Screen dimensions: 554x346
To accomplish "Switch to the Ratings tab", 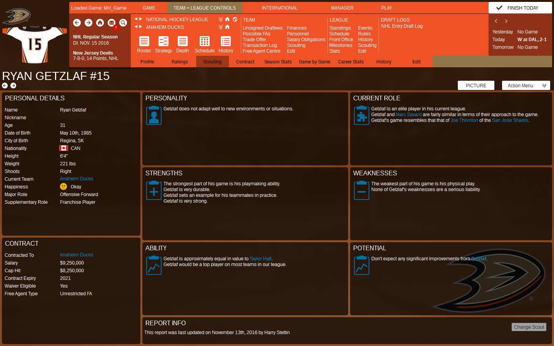I will click(x=179, y=62).
